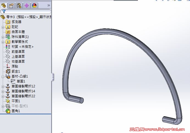Select the 草圖繪製彎折12 sketched bend icon
190x133 pixels.
(8, 86)
